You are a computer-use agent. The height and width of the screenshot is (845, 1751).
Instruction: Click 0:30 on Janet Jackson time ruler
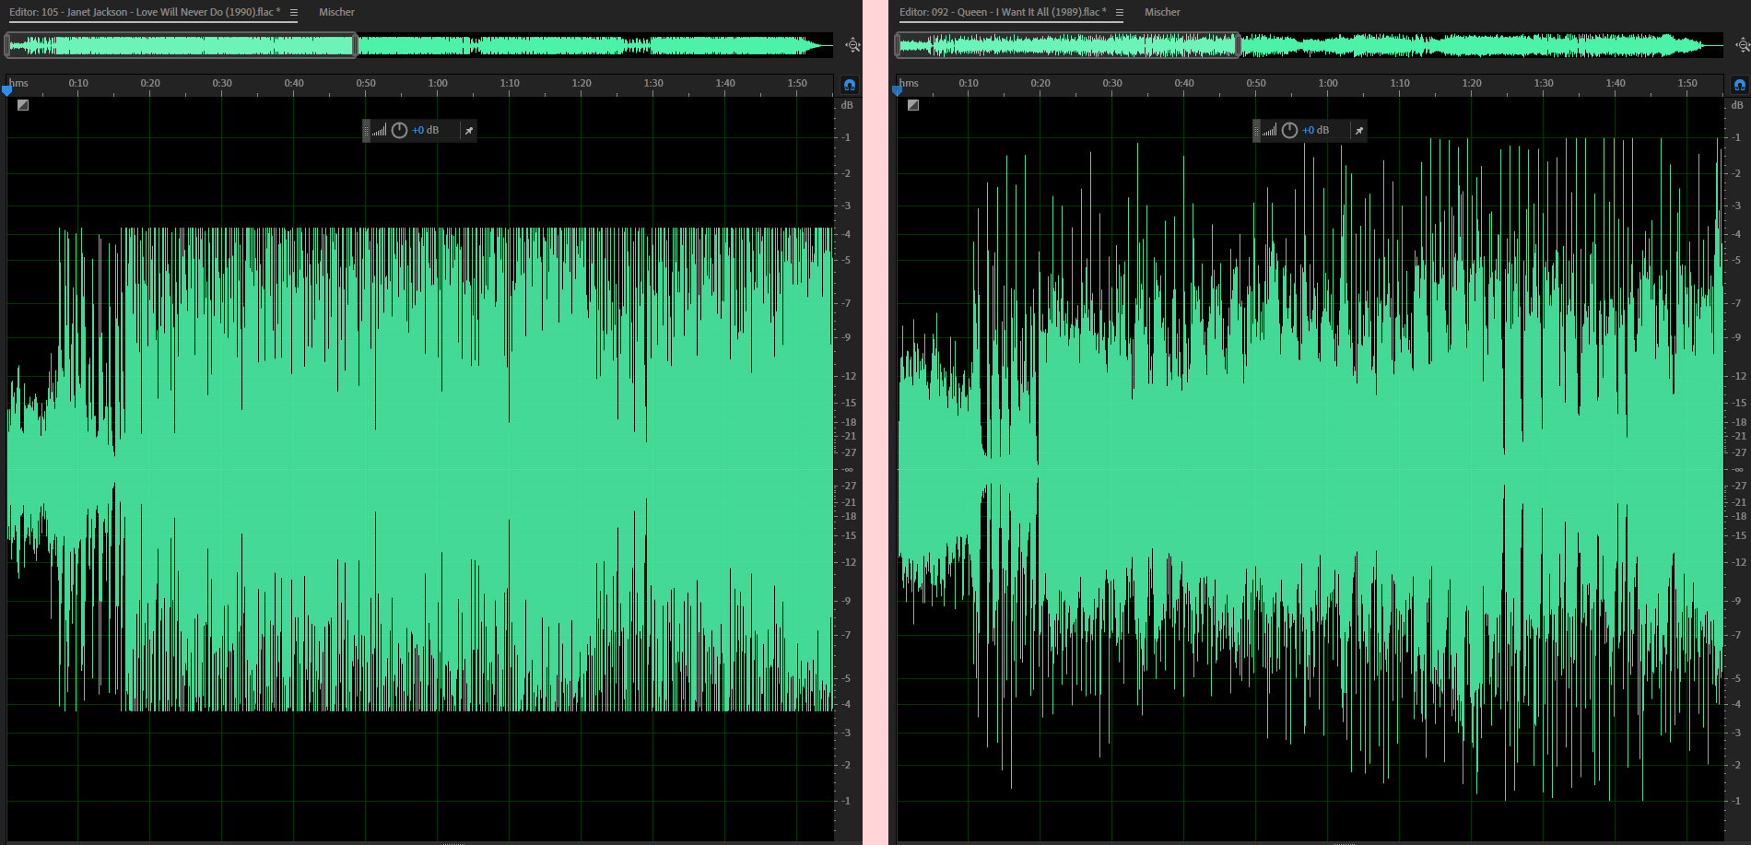pyautogui.click(x=222, y=84)
